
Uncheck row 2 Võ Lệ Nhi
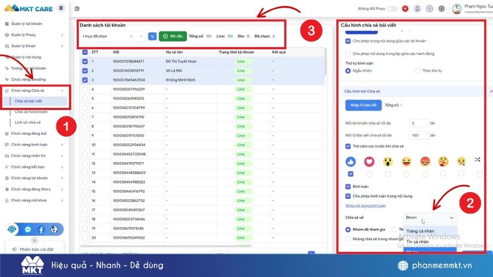coord(85,71)
